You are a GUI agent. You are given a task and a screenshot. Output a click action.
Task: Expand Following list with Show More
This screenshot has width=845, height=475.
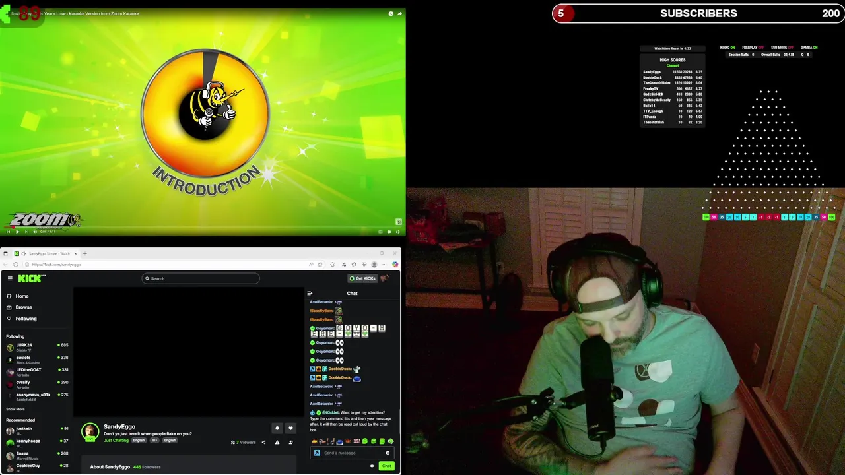15,409
